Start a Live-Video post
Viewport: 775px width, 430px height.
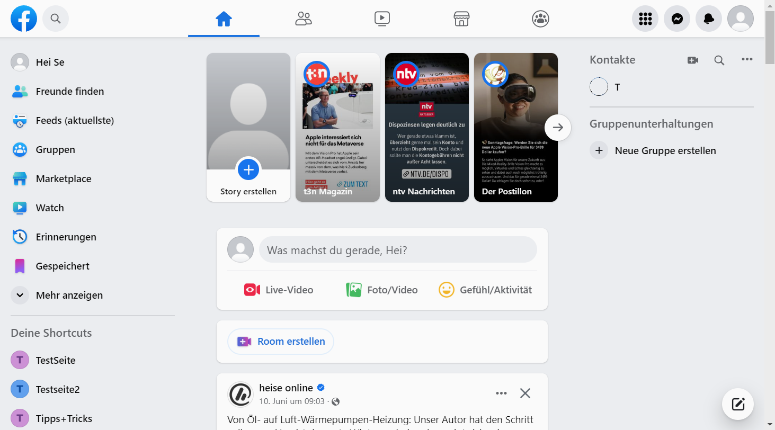point(279,290)
